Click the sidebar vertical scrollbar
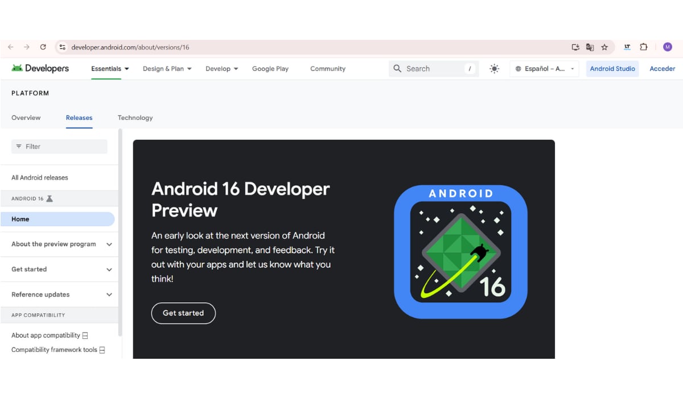Viewport: 683px width, 398px height. [120, 233]
